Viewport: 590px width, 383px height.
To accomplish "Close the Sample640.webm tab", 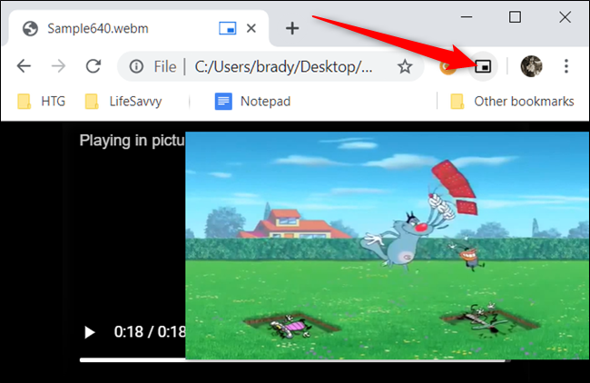I will pos(251,28).
